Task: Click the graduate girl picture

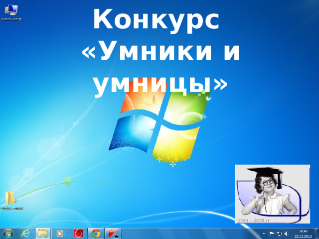Action: pos(273,194)
